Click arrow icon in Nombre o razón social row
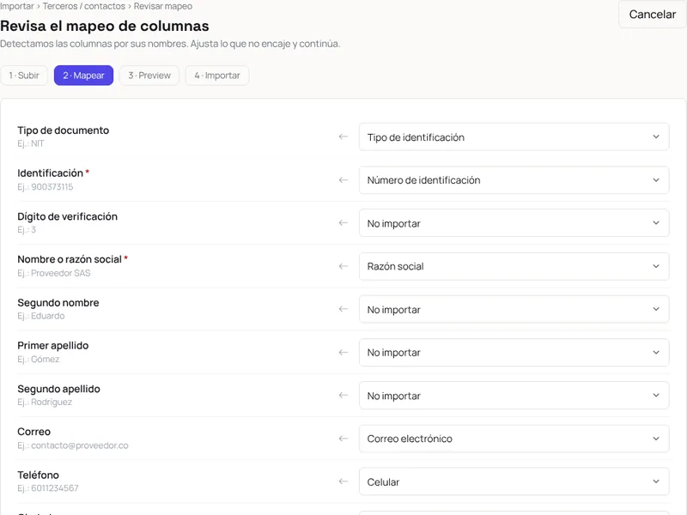The width and height of the screenshot is (687, 515). coord(343,266)
